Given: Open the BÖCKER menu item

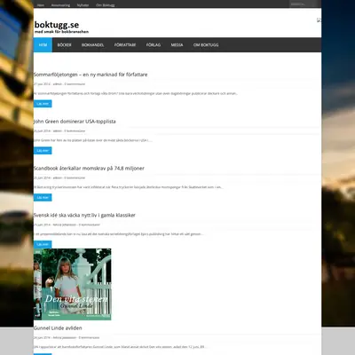Looking at the screenshot, I should (64, 45).
